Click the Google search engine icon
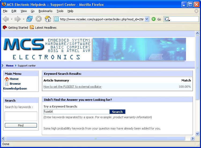Viewport: 201px width, 148px height. click(x=167, y=19)
